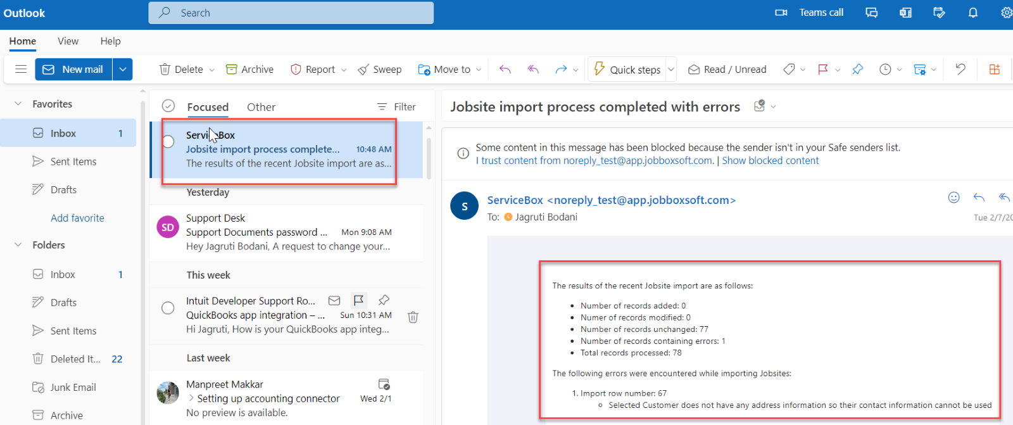
Task: Open the View ribbon tab
Action: [x=68, y=41]
